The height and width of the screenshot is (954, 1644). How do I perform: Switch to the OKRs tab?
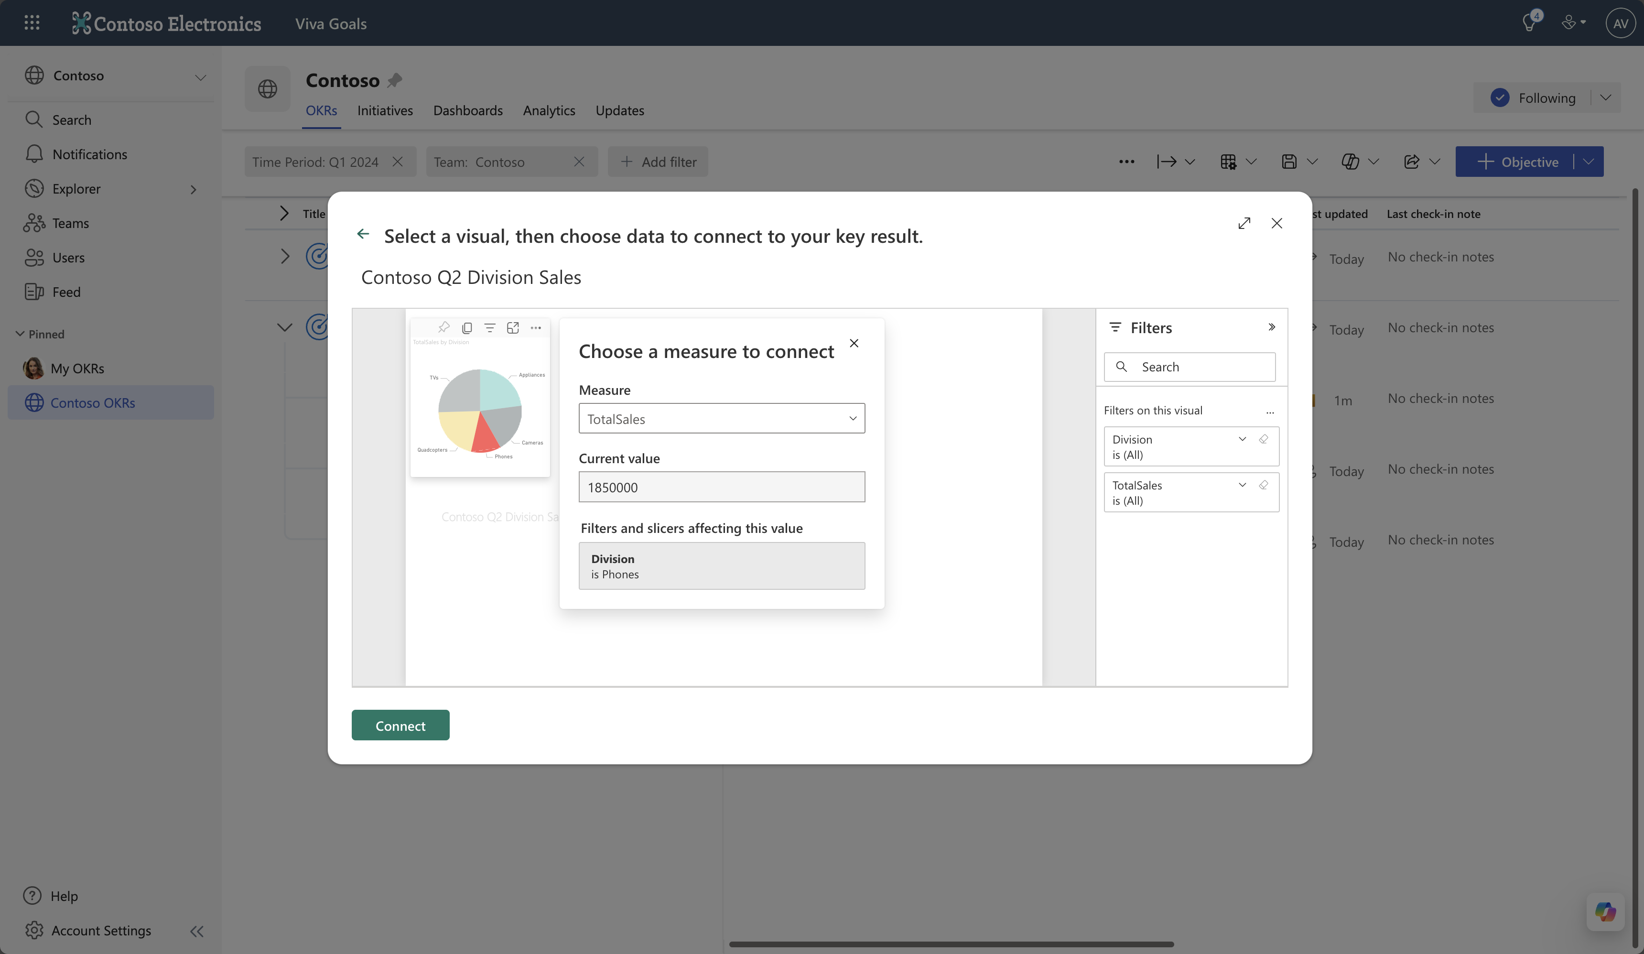321,110
